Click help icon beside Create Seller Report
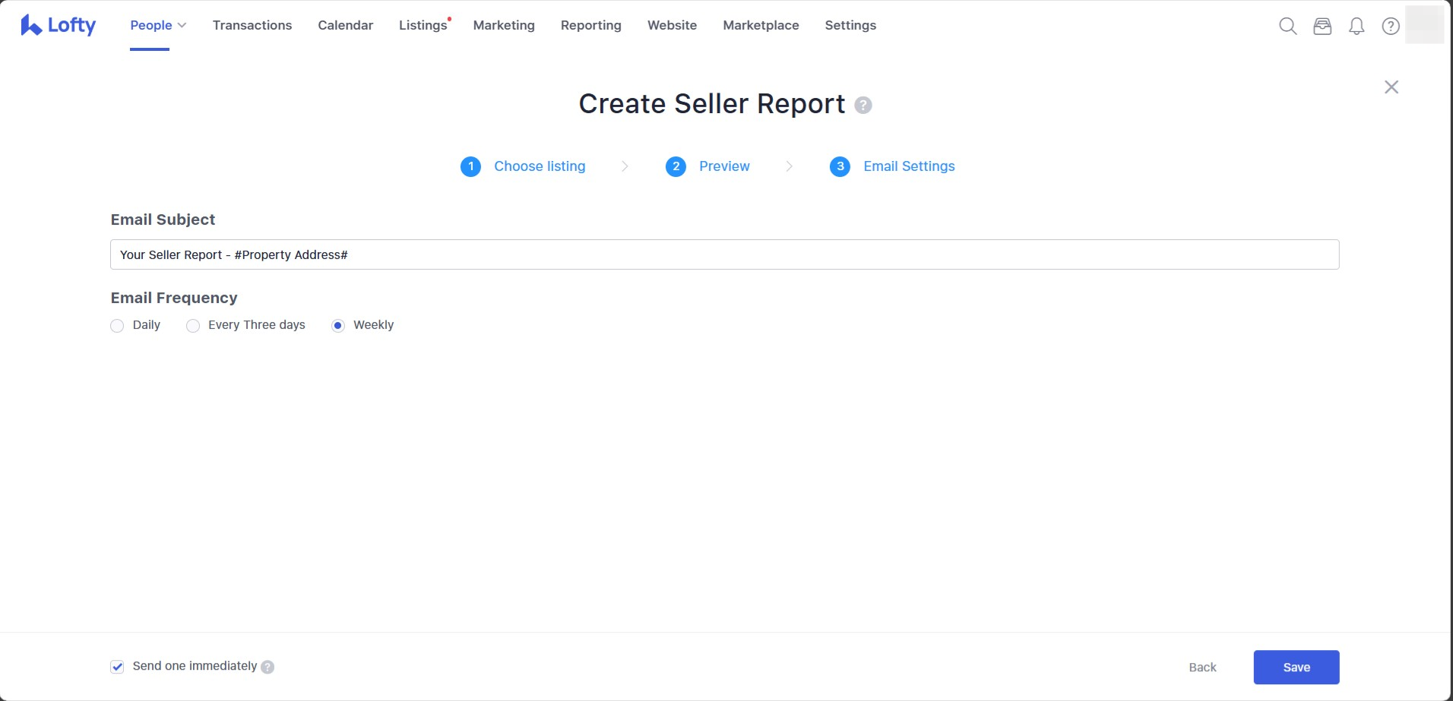Screen dimensions: 1453x701 (863, 105)
